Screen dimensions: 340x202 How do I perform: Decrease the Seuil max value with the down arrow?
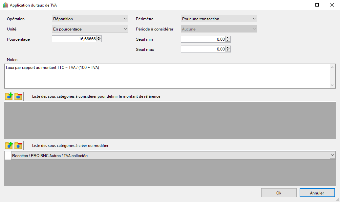tap(228, 51)
